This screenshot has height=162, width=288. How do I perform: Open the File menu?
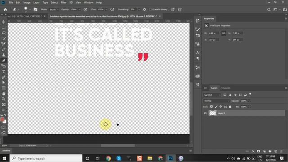click(11, 3)
